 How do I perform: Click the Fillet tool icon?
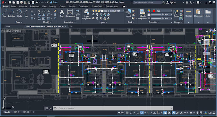[49, 15]
